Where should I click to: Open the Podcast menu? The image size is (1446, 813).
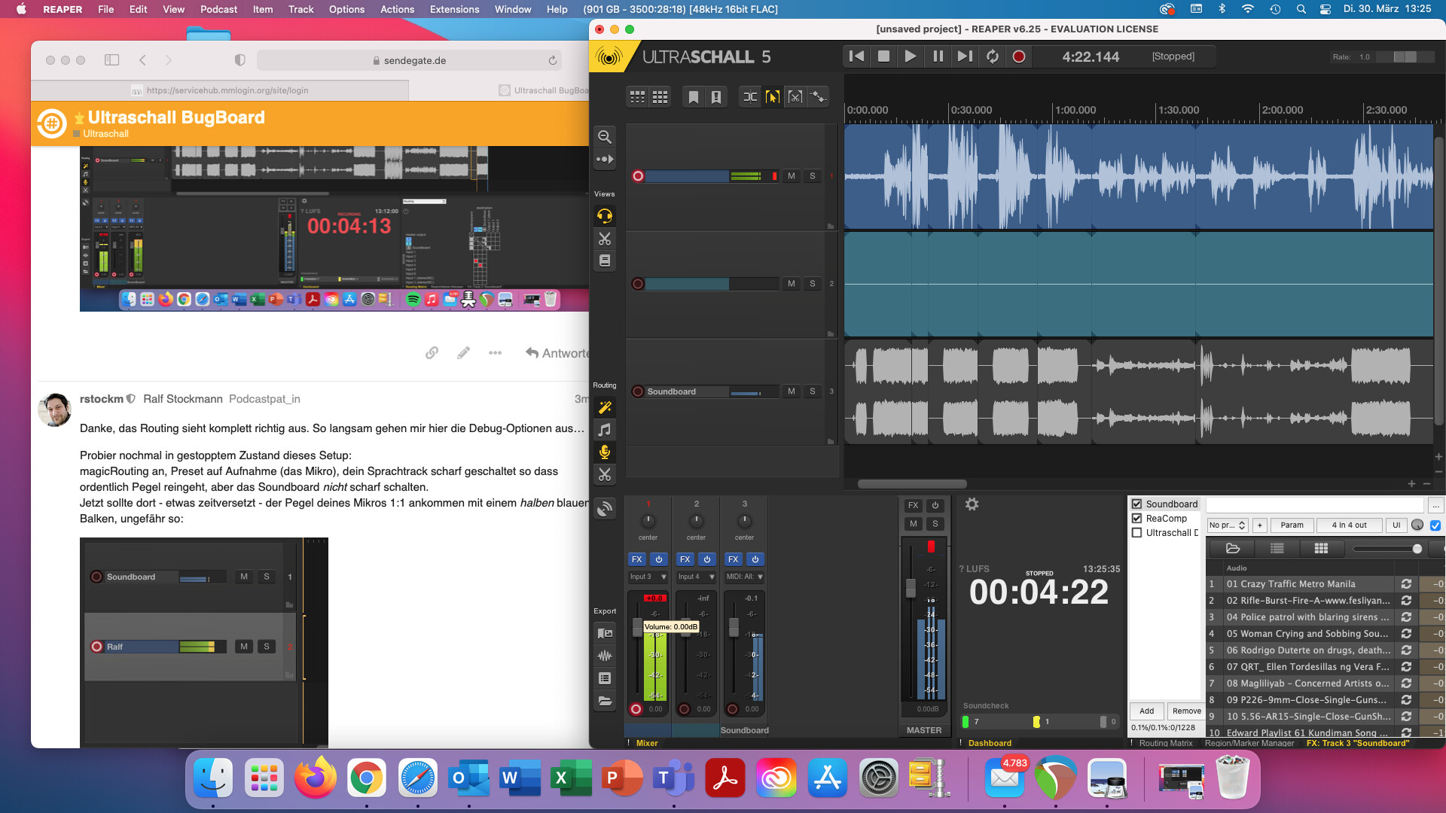(x=218, y=9)
